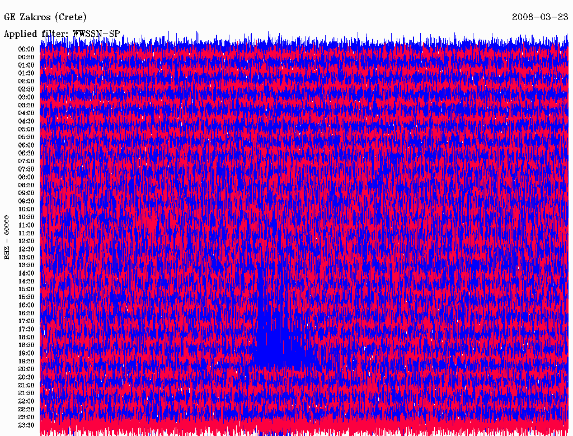Click the 07:00 time row label
The width and height of the screenshot is (573, 436).
click(x=26, y=161)
